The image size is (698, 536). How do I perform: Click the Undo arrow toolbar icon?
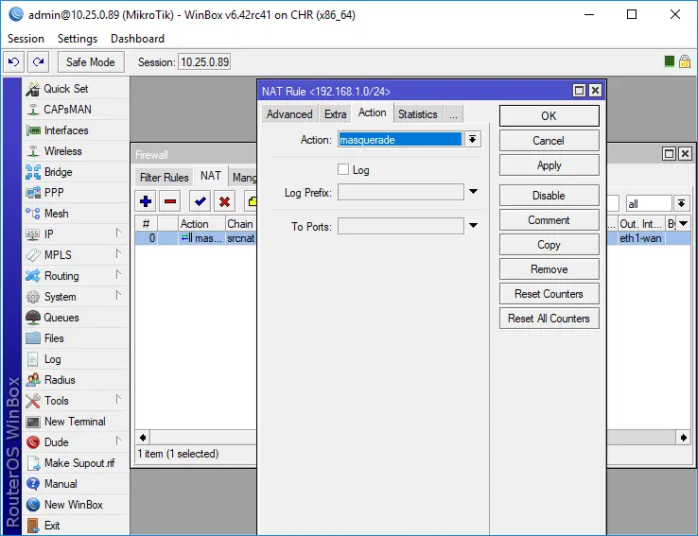(x=14, y=61)
